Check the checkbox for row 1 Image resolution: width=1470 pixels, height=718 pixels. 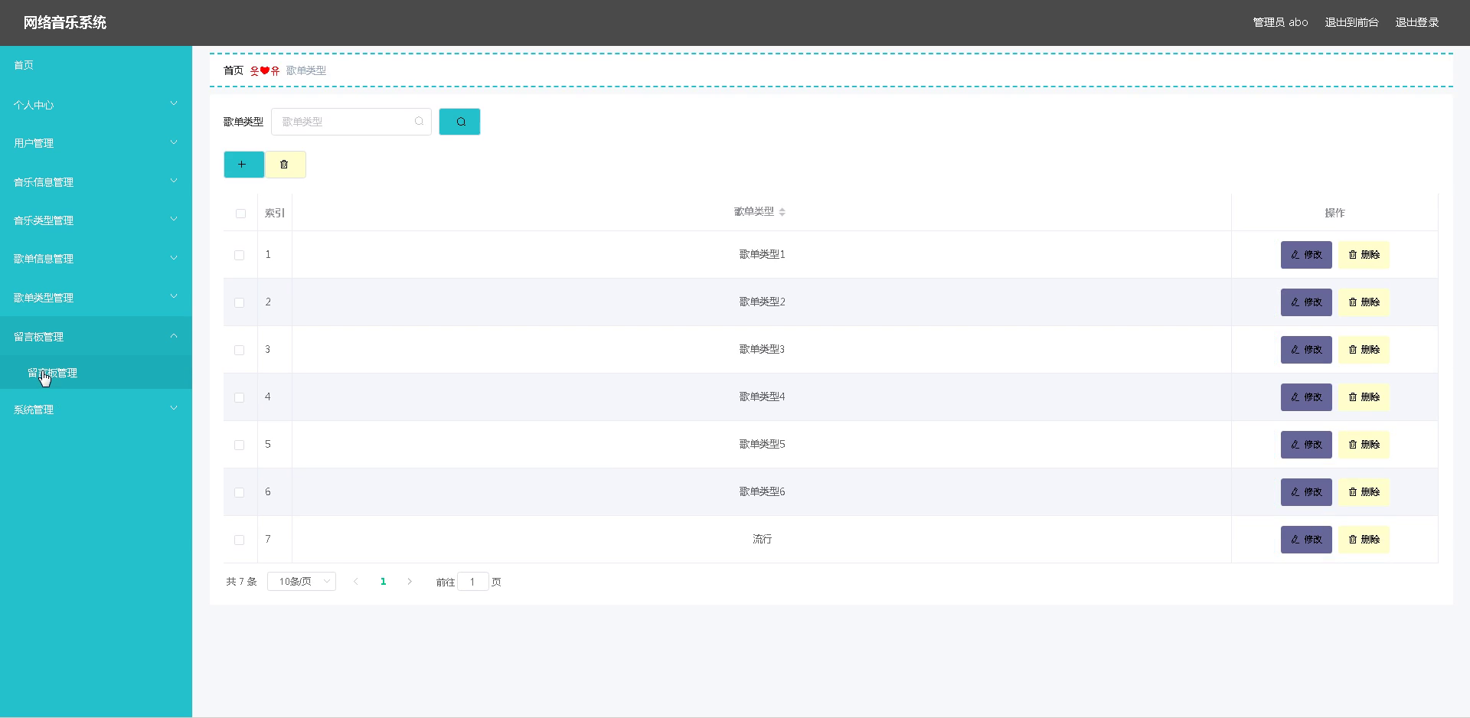click(239, 255)
